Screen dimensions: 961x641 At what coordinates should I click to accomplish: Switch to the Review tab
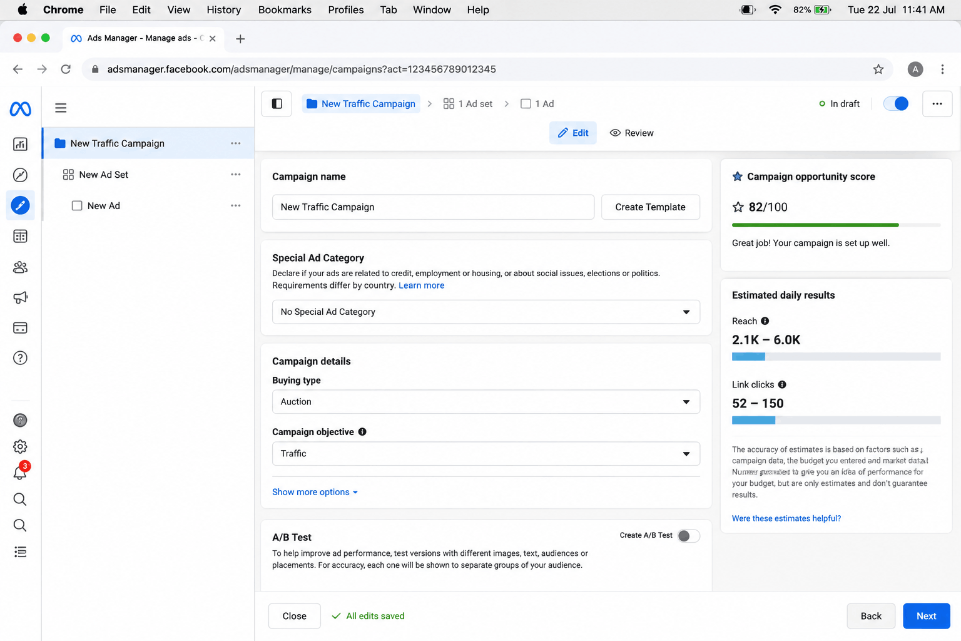(631, 133)
